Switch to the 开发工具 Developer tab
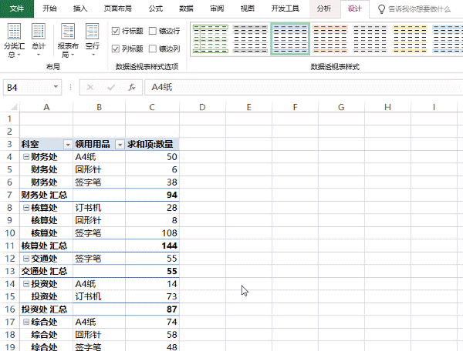This screenshot has width=463, height=351. tap(286, 8)
